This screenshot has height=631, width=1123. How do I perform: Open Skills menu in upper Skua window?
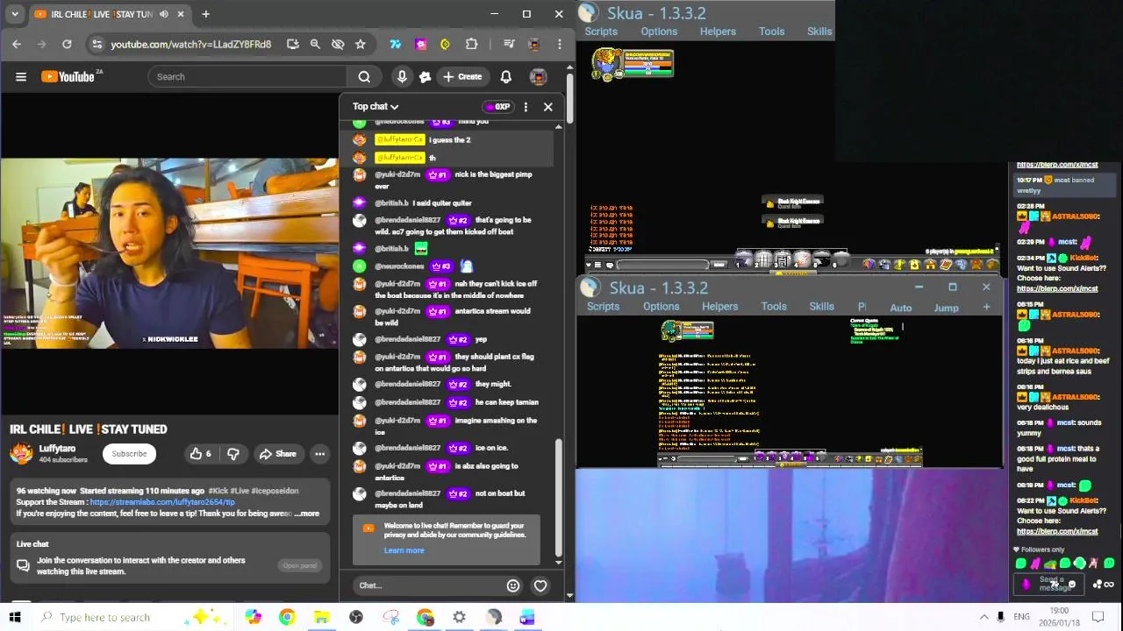point(819,32)
